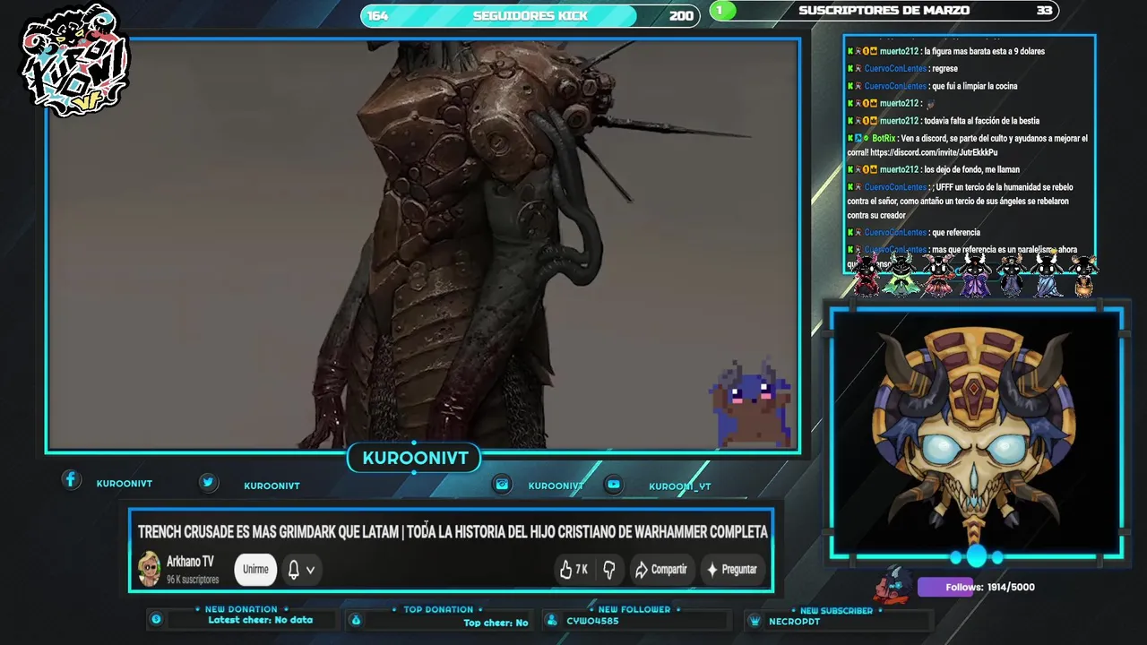Viewport: 1147px width, 645px height.
Task: Click the video title starting TRENCH CRUSADE
Action: [453, 531]
